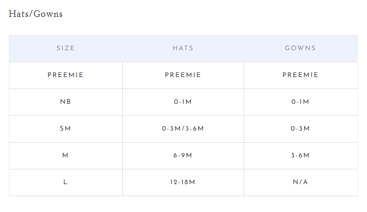Screen dimensions: 367x212
Task: Click the 0-3M/3-6M hats cell
Action: tap(183, 128)
